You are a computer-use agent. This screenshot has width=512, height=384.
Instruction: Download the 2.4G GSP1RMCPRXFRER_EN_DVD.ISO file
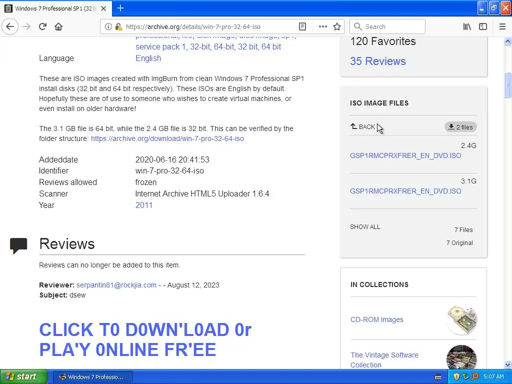coord(405,155)
